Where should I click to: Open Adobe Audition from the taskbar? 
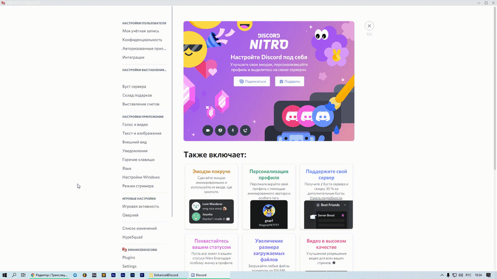point(123,275)
